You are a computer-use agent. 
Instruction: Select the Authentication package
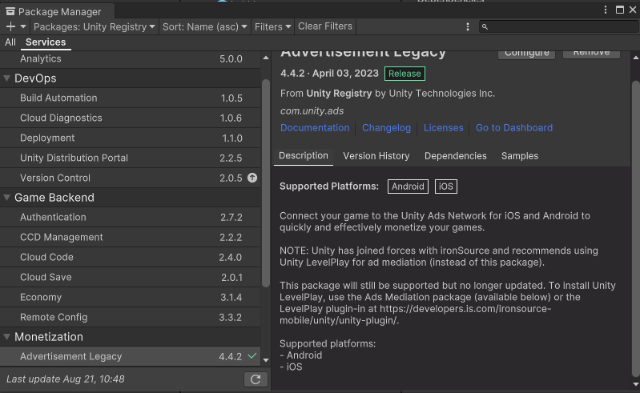[131, 217]
